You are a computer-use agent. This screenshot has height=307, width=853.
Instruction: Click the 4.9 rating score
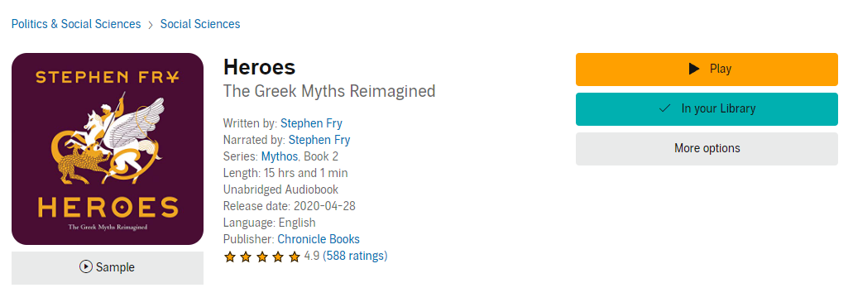[x=312, y=256]
